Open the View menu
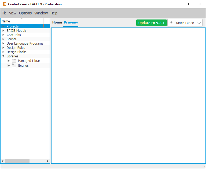The width and height of the screenshot is (206, 169). click(x=13, y=13)
